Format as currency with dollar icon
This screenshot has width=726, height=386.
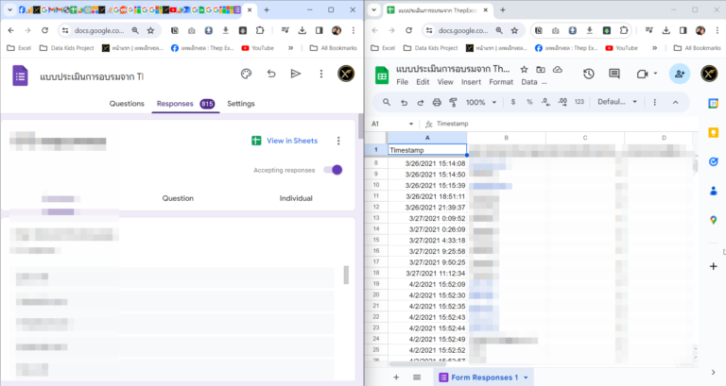click(513, 102)
